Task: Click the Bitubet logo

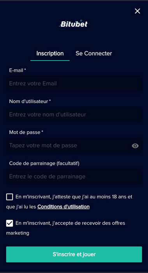Action: click(x=74, y=24)
